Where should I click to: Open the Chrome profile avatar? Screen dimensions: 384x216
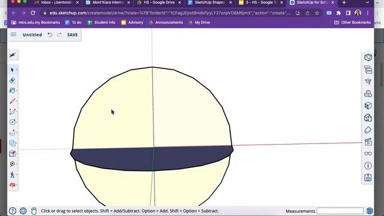358,13
